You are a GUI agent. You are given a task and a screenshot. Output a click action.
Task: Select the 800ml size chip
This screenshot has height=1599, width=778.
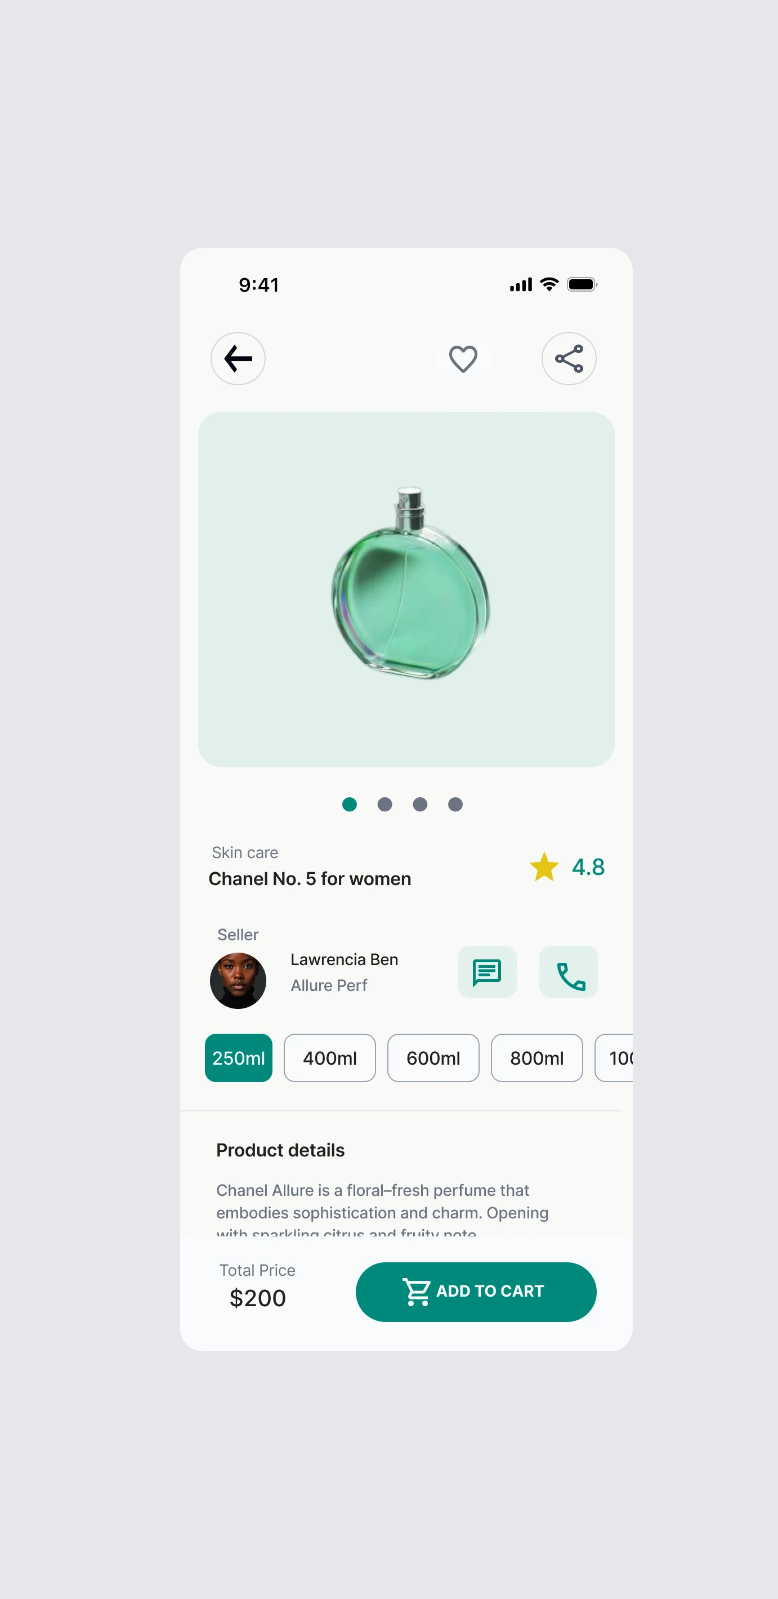[x=536, y=1058]
